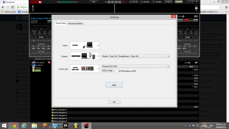The image size is (229, 129).
Task: Select 'Party Bangers 6' track
Action: click(x=60, y=121)
